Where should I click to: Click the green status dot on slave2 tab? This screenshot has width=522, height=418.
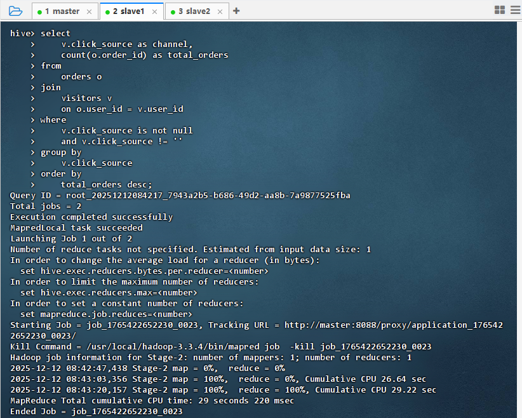tap(173, 12)
